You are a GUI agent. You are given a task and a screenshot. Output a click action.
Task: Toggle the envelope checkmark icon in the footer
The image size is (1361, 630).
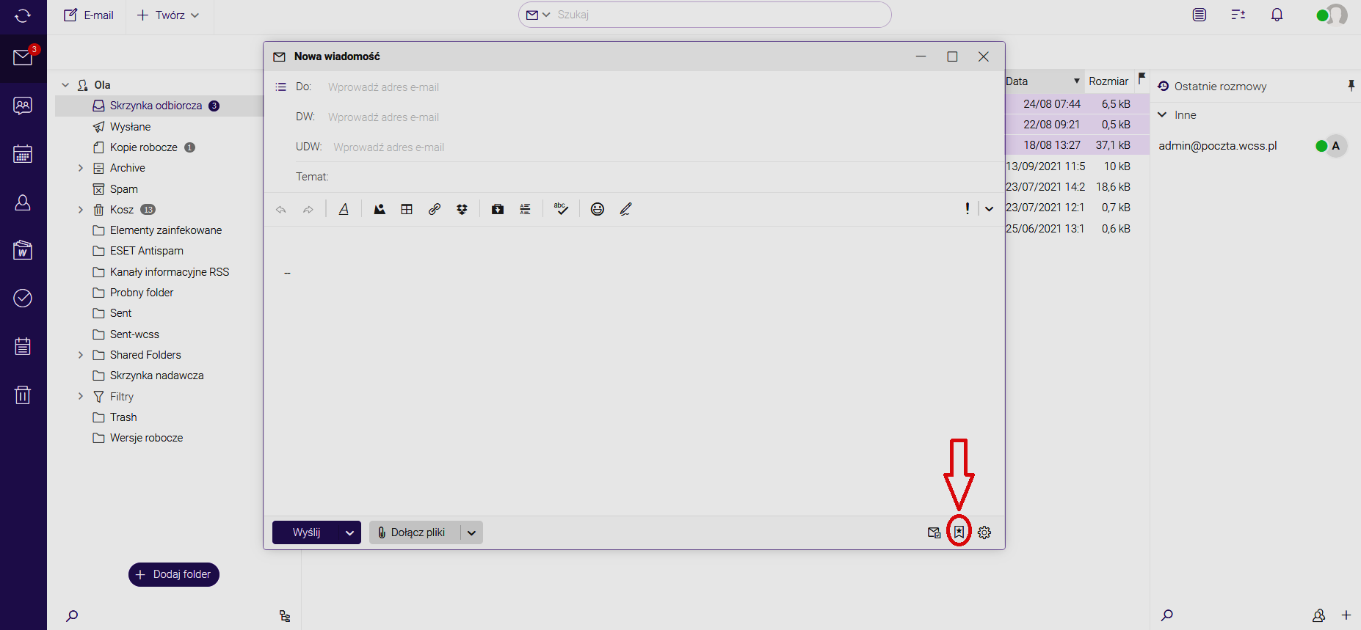click(934, 532)
